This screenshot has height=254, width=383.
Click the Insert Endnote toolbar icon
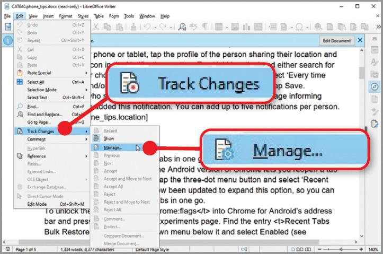pyautogui.click(x=341, y=27)
